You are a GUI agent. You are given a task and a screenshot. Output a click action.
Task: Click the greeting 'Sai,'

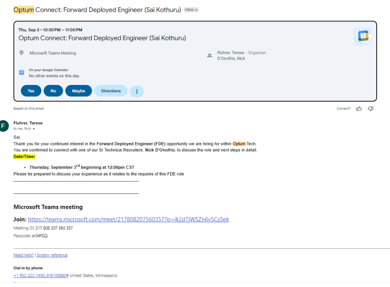pyautogui.click(x=17, y=137)
